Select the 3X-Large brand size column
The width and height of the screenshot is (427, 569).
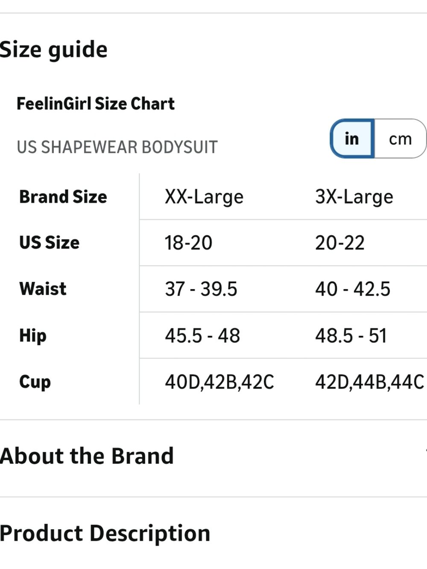[354, 197]
